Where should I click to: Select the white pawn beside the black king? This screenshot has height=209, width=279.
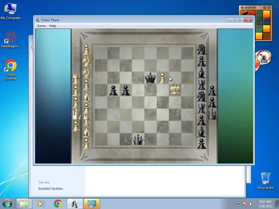tap(162, 78)
